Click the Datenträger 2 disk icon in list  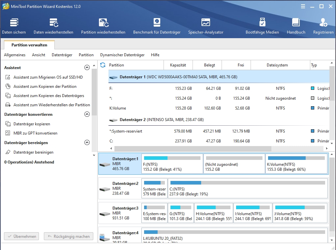click(113, 120)
